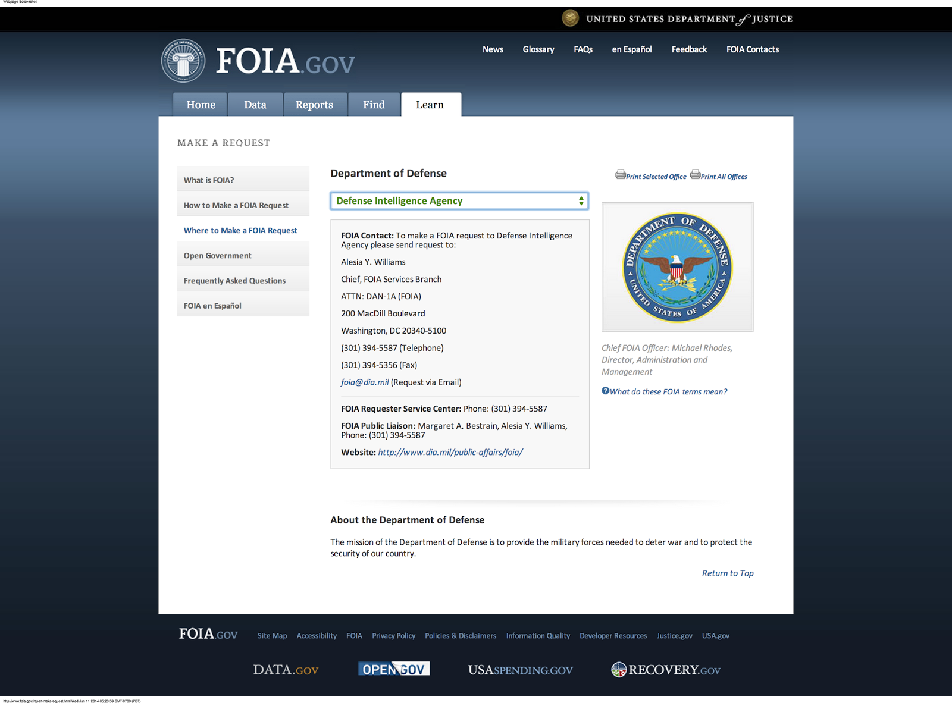The width and height of the screenshot is (952, 703).
Task: Open FOIA Contacts in header
Action: pyautogui.click(x=753, y=49)
